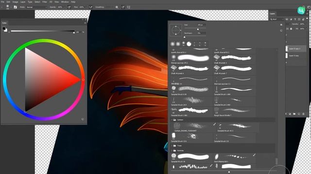
Task: Select the Layer 9 copy 2 layer
Action: [x=296, y=48]
